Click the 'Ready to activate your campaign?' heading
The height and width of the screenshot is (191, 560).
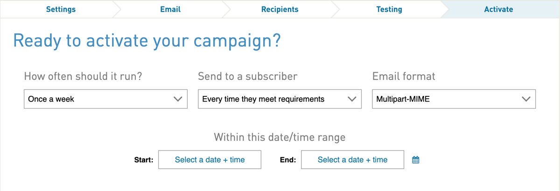[147, 41]
